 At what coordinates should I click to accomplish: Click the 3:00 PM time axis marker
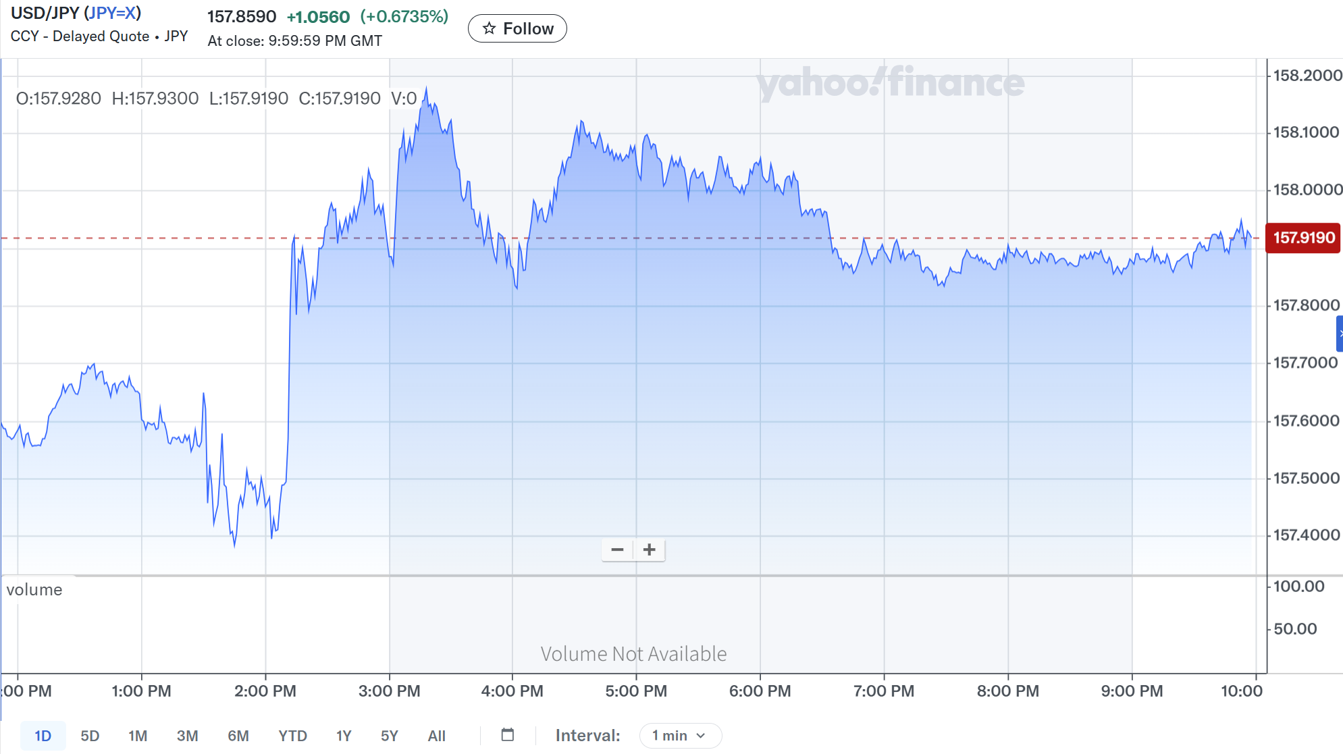[x=389, y=691]
